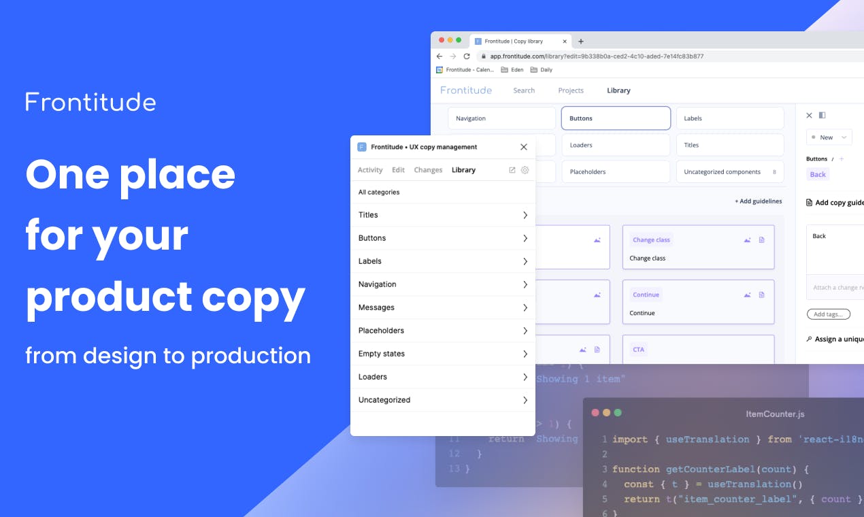The image size is (864, 517).
Task: Switch to the Changes tab in plugin
Action: pyautogui.click(x=428, y=170)
